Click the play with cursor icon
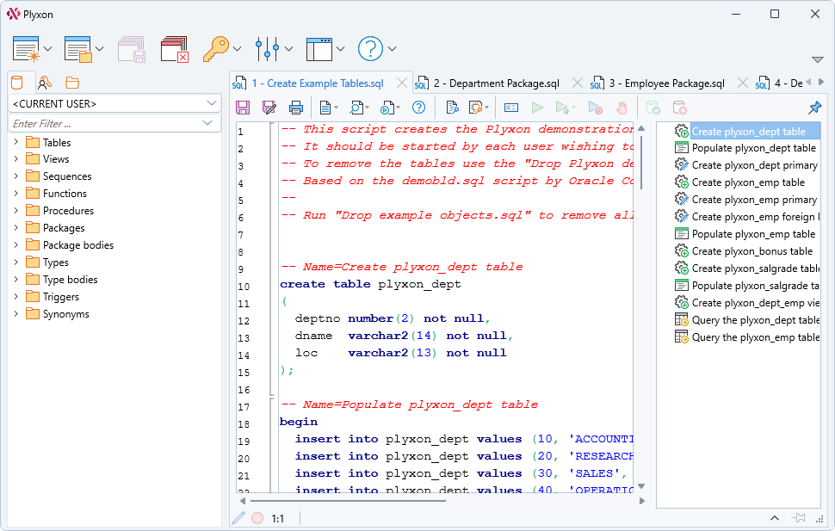835x531 pixels. pyautogui.click(x=562, y=108)
